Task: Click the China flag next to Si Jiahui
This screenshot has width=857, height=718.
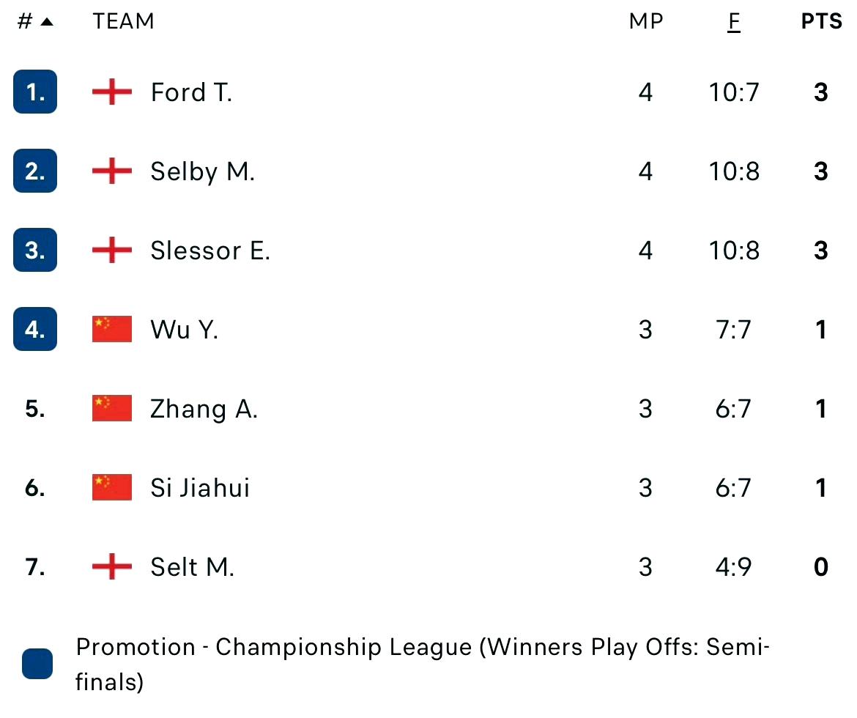Action: [x=111, y=488]
